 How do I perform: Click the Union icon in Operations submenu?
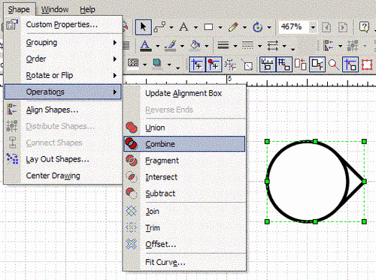point(132,128)
